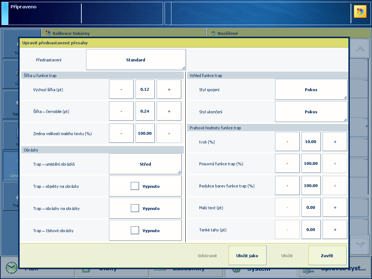Click plus for Změna velikosti malého textu
Image resolution: width=372 pixels, height=279 pixels.
point(169,133)
